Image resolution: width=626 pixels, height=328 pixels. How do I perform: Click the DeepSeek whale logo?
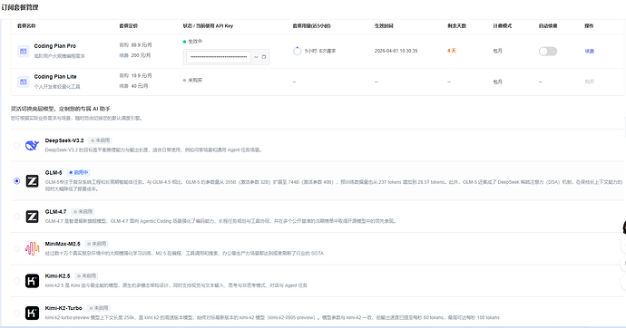click(32, 145)
